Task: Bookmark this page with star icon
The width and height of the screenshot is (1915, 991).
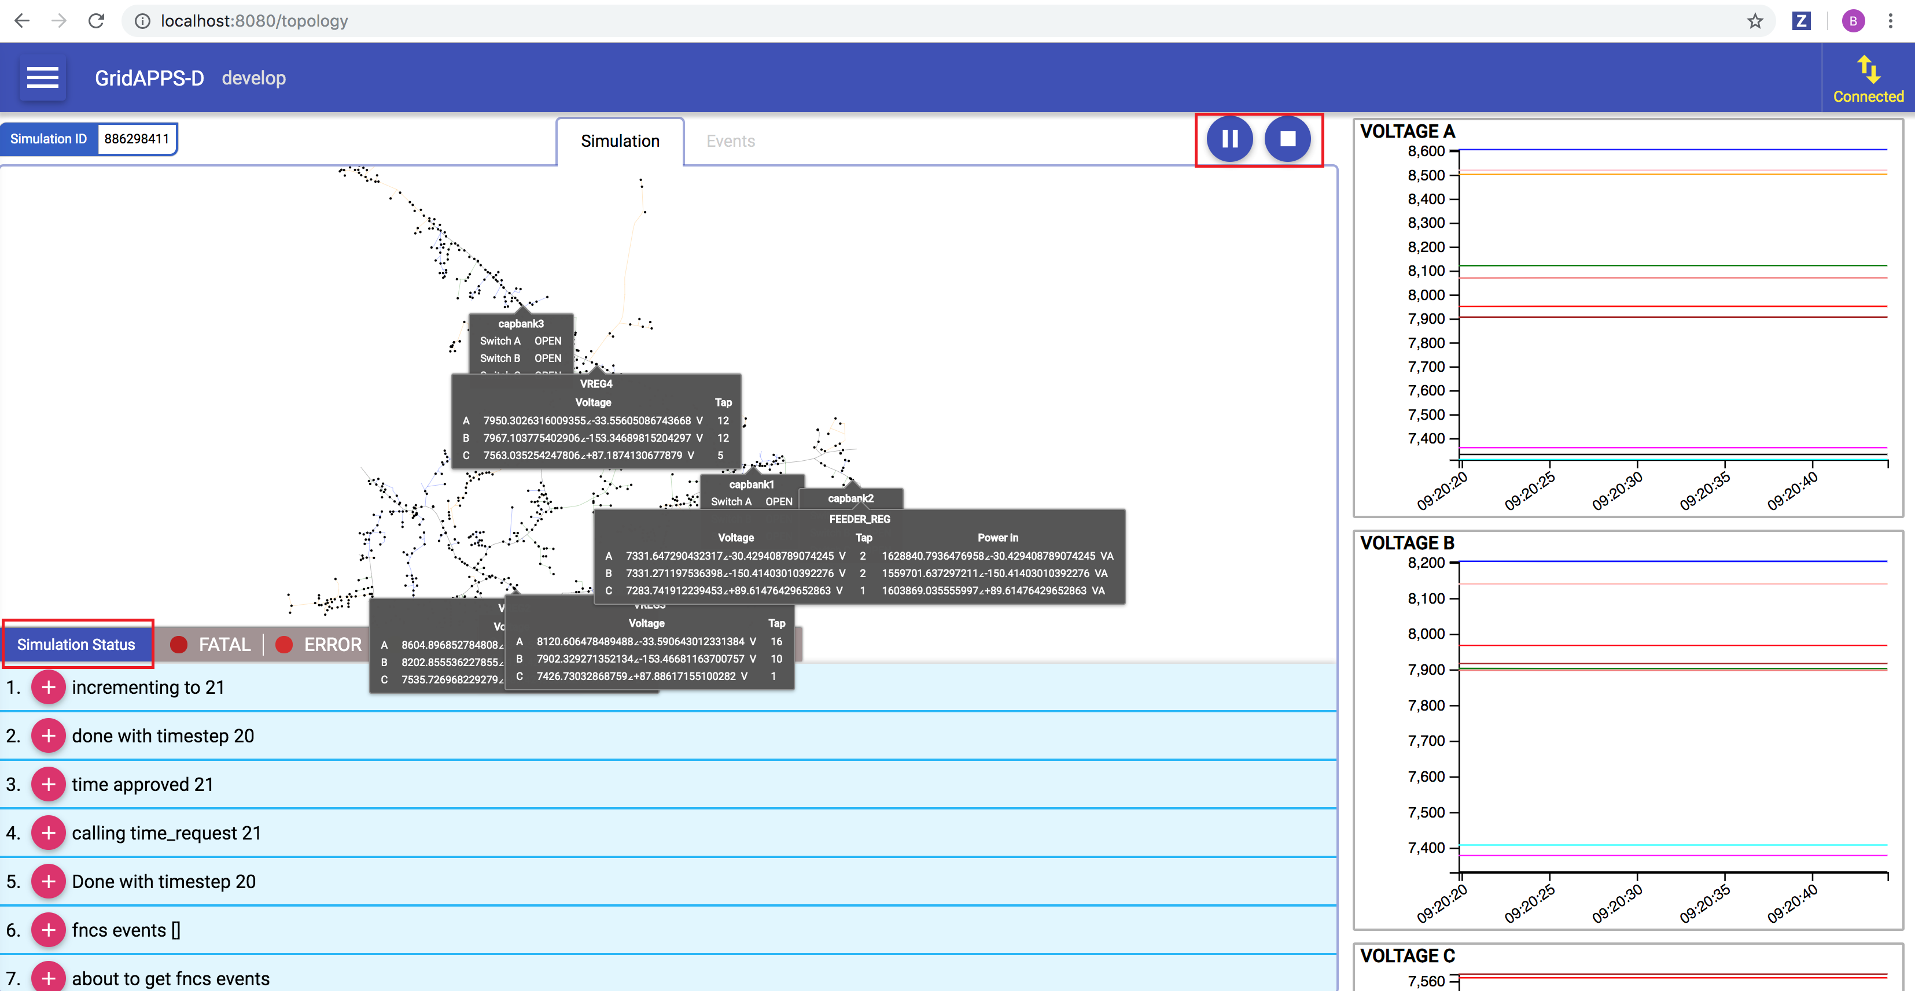Action: pyautogui.click(x=1754, y=21)
